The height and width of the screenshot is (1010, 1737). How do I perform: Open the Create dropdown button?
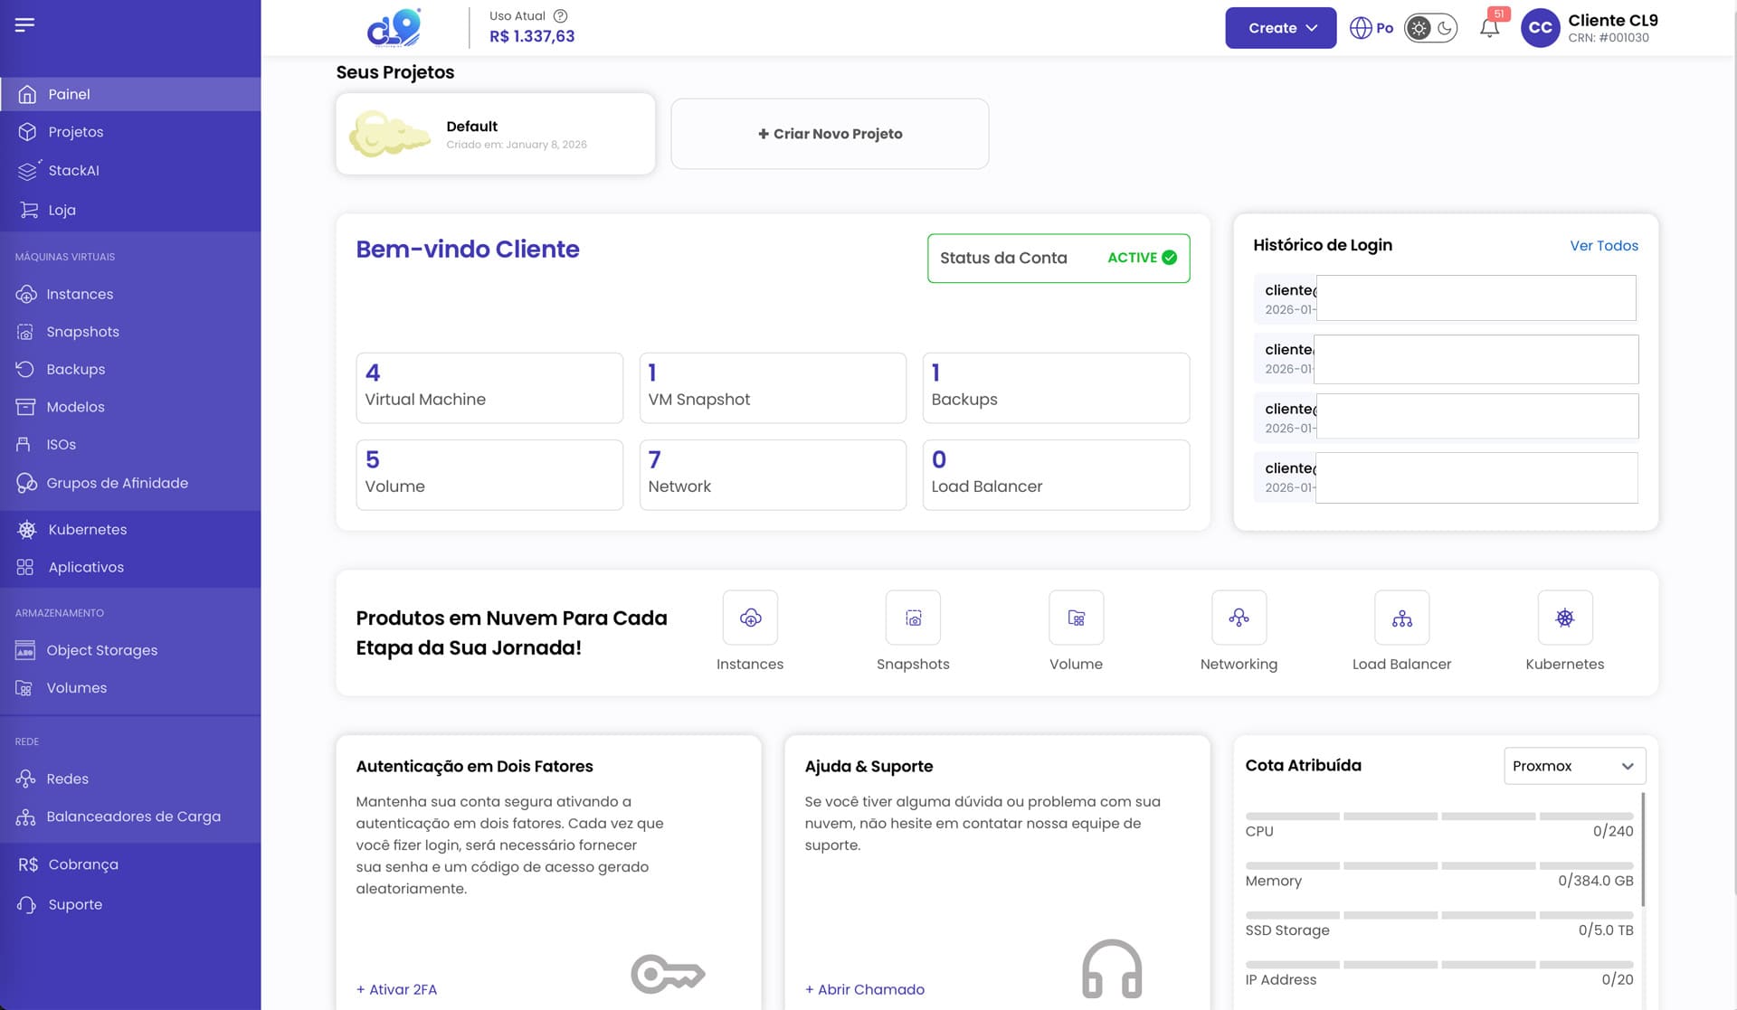point(1280,28)
